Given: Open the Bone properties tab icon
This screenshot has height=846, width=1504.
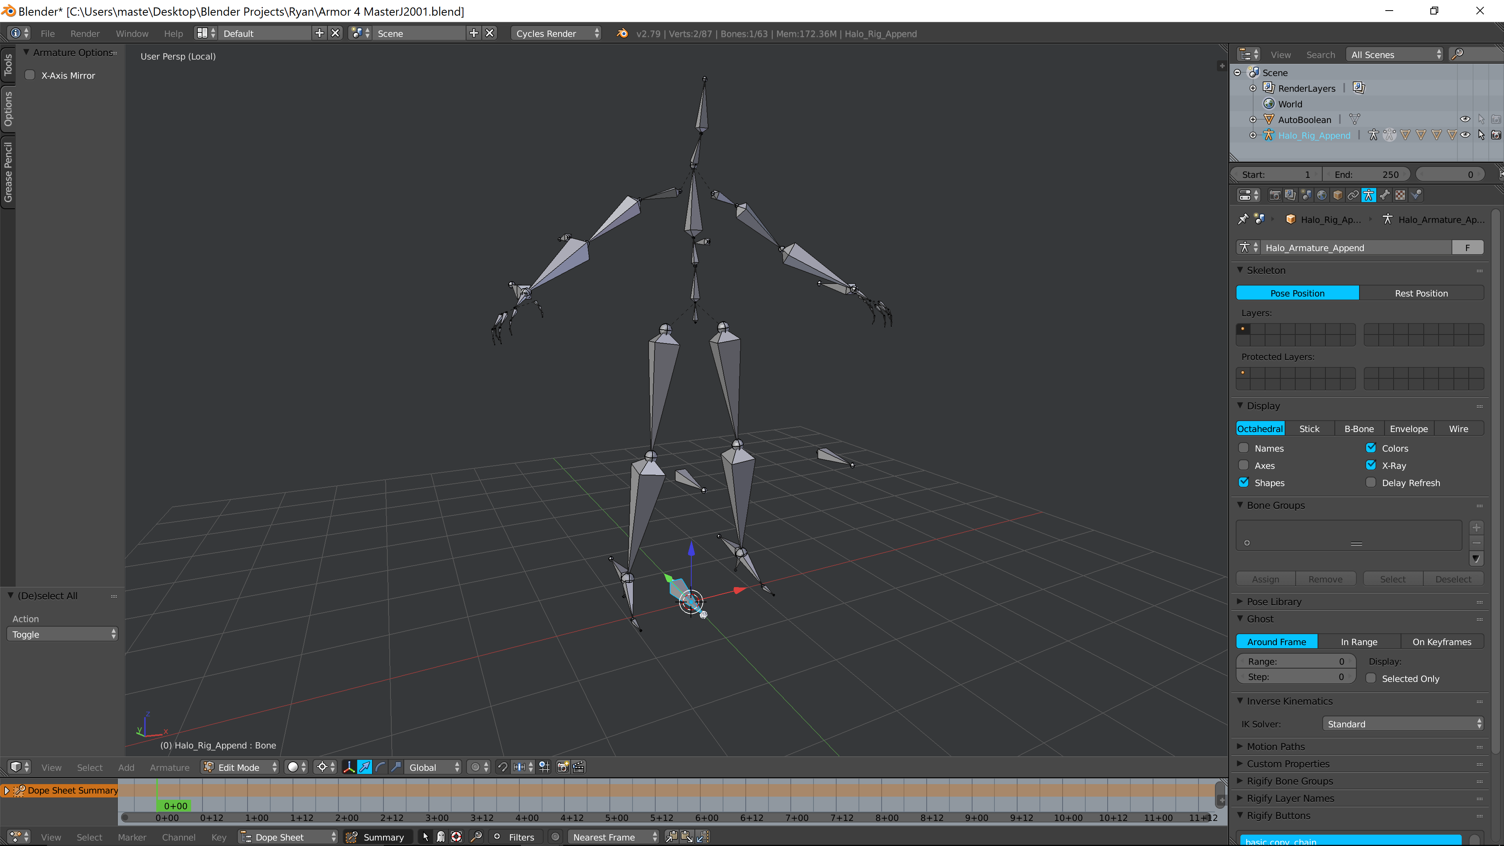Looking at the screenshot, I should pos(1384,195).
